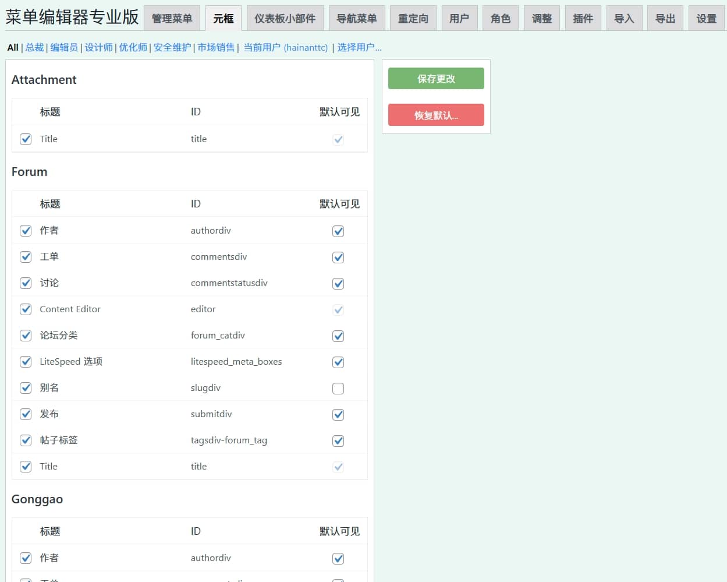Screen dimensions: 727x582
Task: Click the red 恢复默认 button
Action: (x=436, y=115)
